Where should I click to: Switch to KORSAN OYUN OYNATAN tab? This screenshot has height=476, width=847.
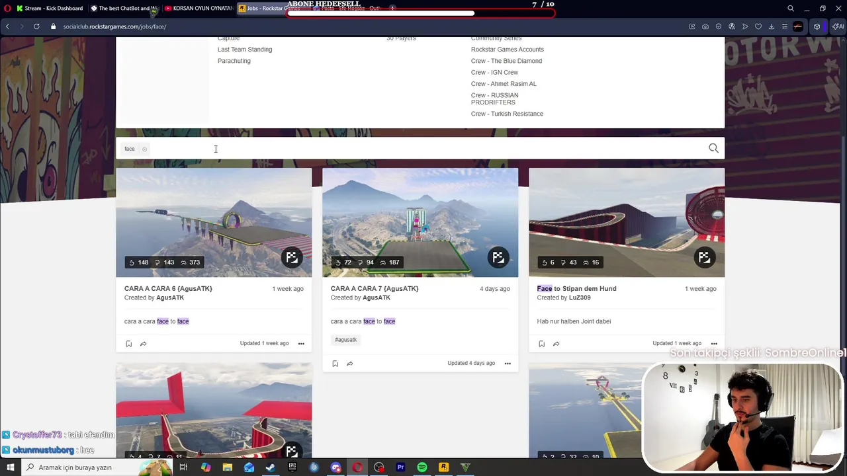[x=198, y=9]
